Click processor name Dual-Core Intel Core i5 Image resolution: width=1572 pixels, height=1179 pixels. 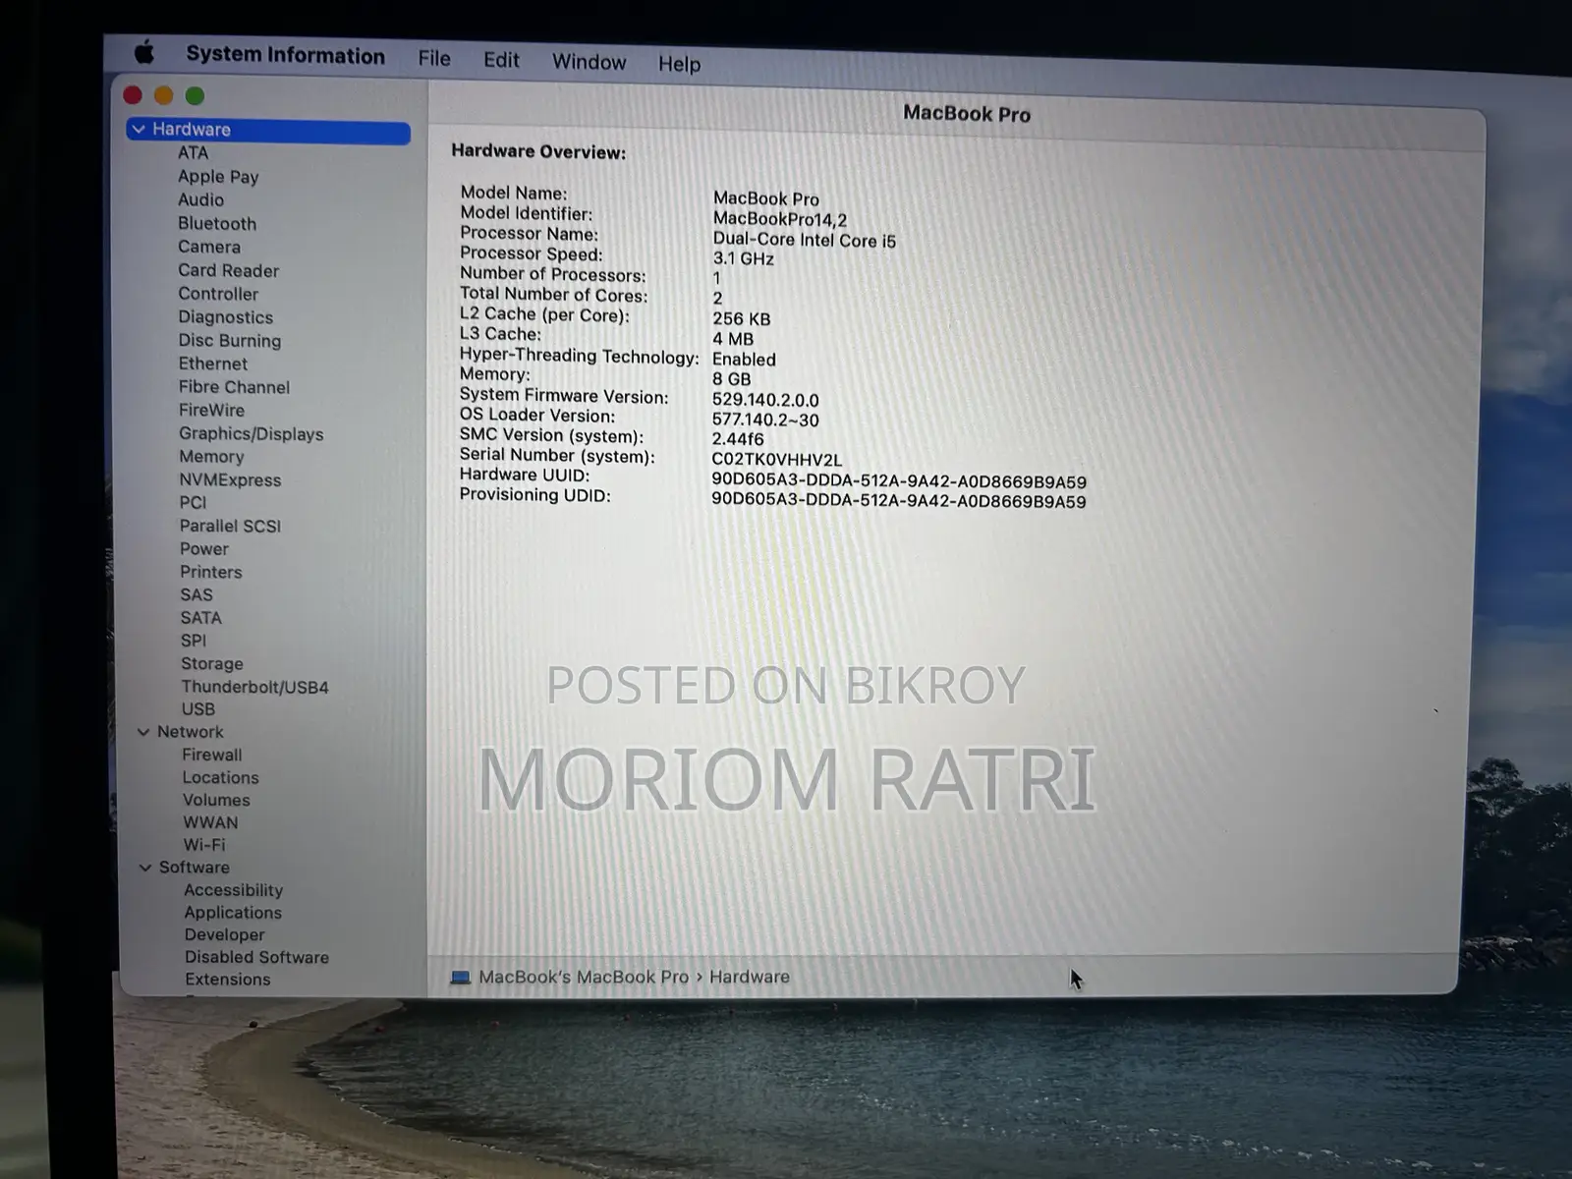pyautogui.click(x=805, y=241)
